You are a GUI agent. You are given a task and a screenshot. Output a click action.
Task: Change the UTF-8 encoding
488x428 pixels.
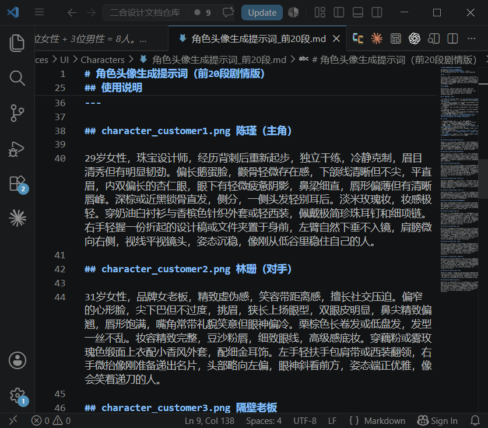(x=305, y=421)
